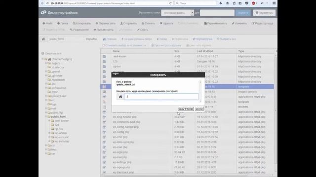Image resolution: width=316 pixels, height=177 pixels.
Task: Click the Удалить delete button
Action: tap(166, 23)
